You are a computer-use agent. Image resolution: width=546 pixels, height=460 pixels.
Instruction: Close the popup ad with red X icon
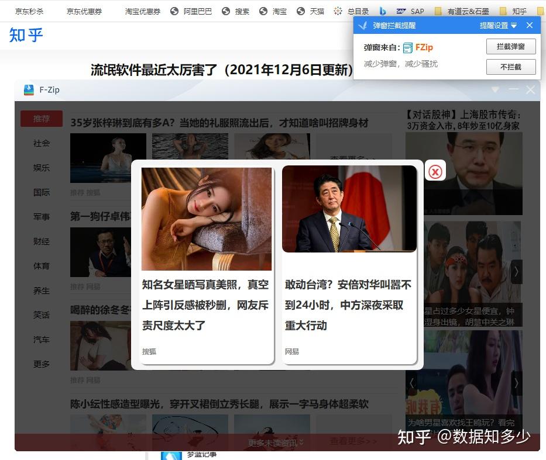coord(435,171)
